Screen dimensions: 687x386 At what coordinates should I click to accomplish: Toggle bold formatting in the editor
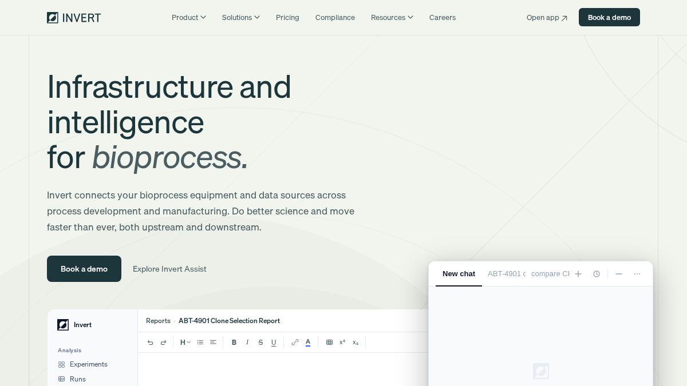[234, 343]
